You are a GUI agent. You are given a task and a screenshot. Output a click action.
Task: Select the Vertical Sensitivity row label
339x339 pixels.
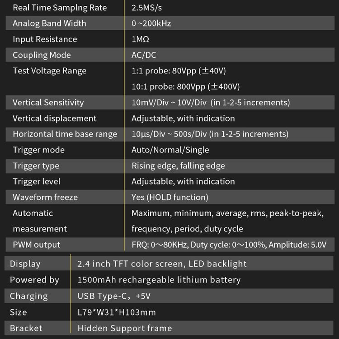pos(48,103)
